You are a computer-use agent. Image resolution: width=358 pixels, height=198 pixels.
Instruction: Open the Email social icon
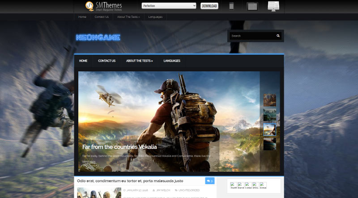coord(263,185)
